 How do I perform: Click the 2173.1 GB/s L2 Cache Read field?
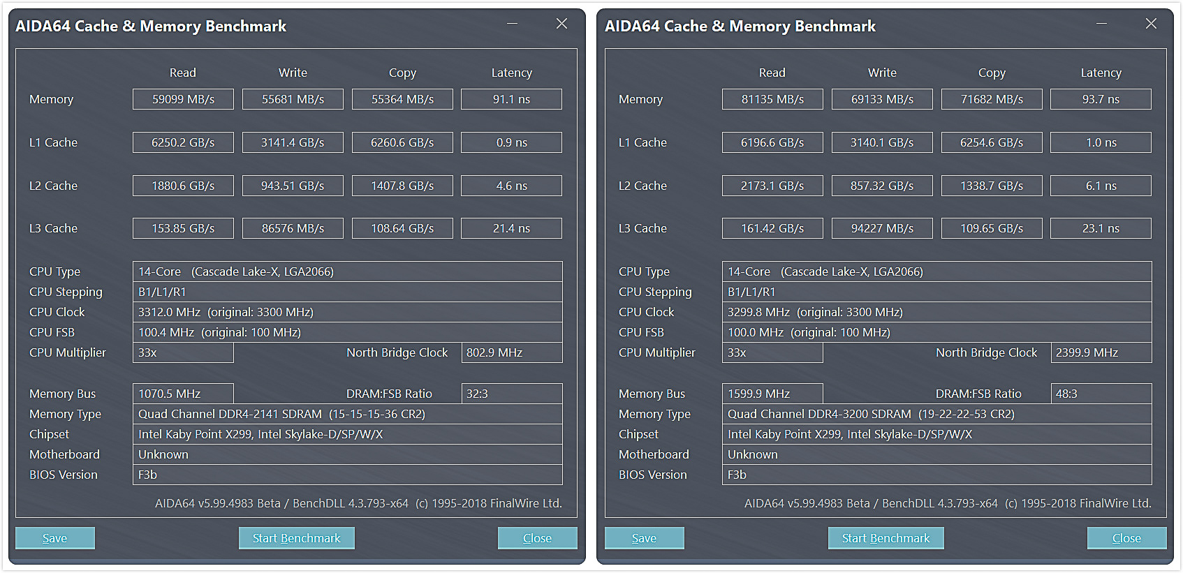[772, 186]
